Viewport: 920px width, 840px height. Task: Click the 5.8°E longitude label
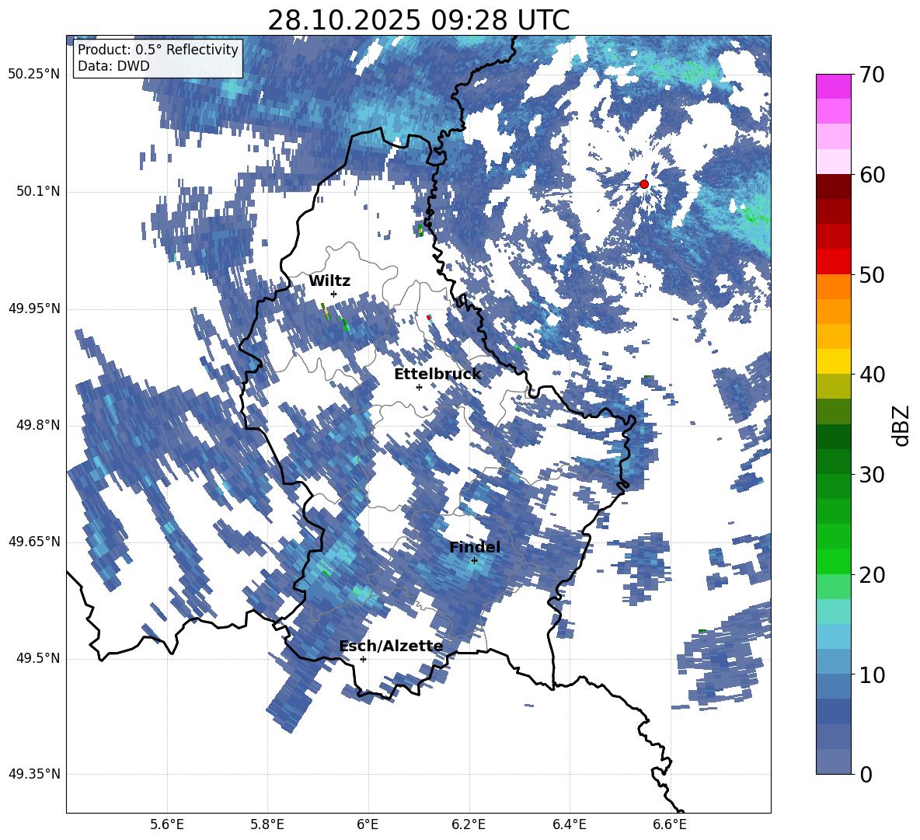267,824
